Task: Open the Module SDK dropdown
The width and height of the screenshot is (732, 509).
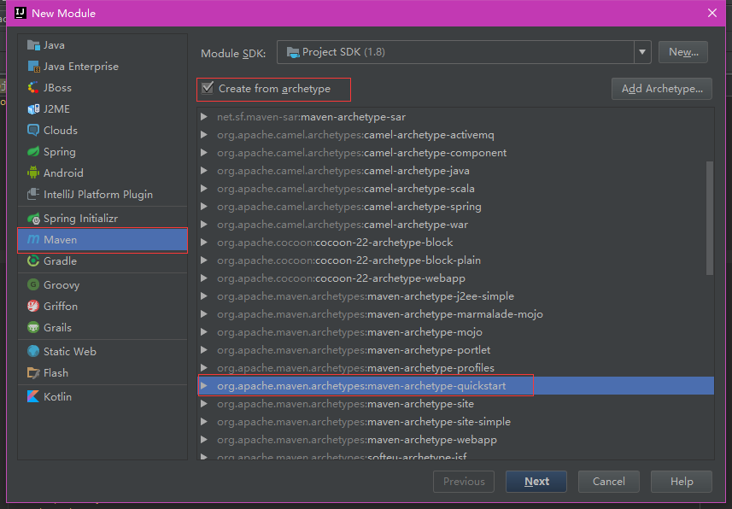Action: point(642,52)
